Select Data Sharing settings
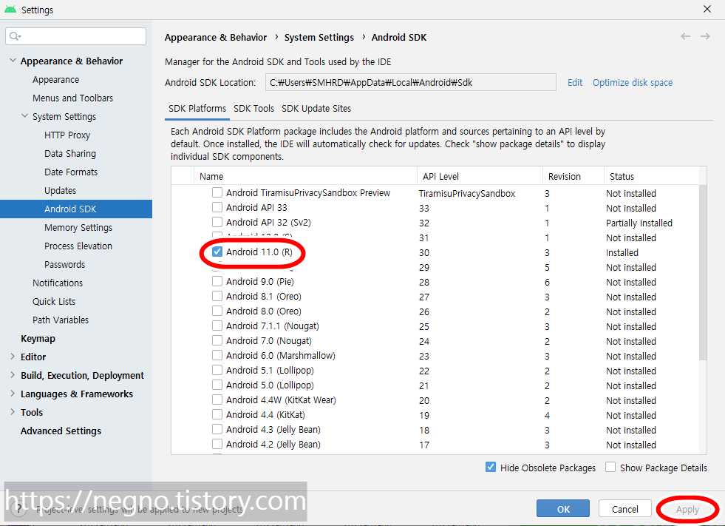The width and height of the screenshot is (725, 526). (x=69, y=154)
